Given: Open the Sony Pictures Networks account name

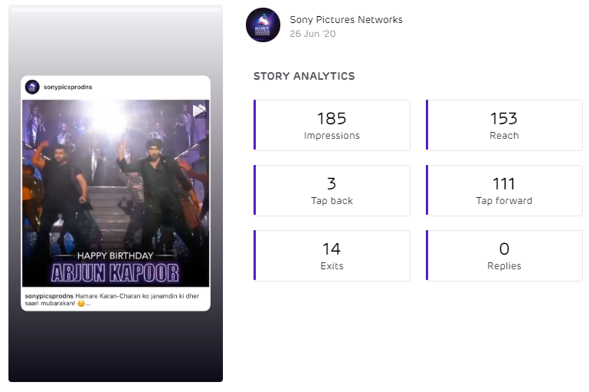Looking at the screenshot, I should coord(346,20).
